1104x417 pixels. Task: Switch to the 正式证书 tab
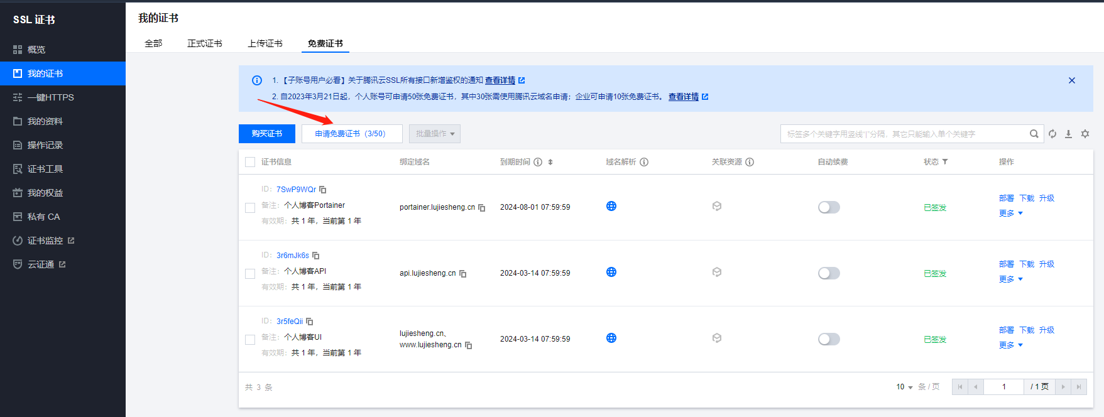[205, 43]
